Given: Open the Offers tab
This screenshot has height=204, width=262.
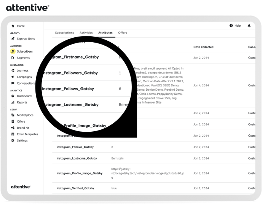Looking at the screenshot, I should coord(123,33).
